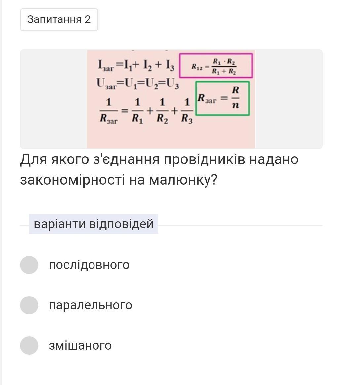
Task: Click the "змішаного" answer label
Action: click(x=80, y=345)
